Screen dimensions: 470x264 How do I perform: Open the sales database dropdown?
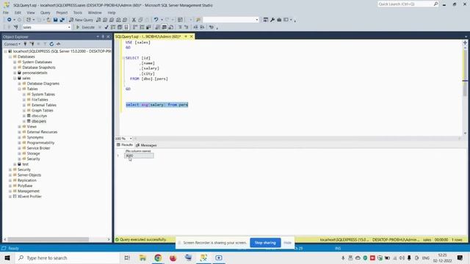(x=69, y=27)
